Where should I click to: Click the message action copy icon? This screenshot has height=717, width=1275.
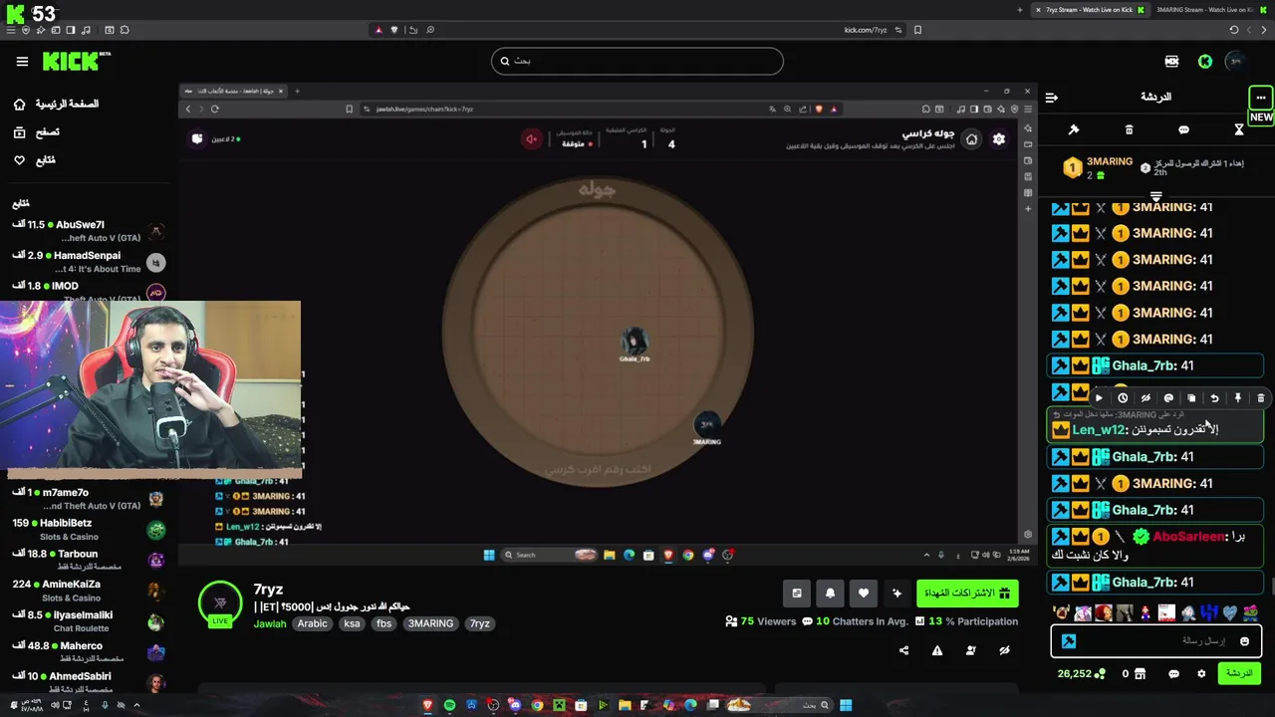pyautogui.click(x=1191, y=398)
